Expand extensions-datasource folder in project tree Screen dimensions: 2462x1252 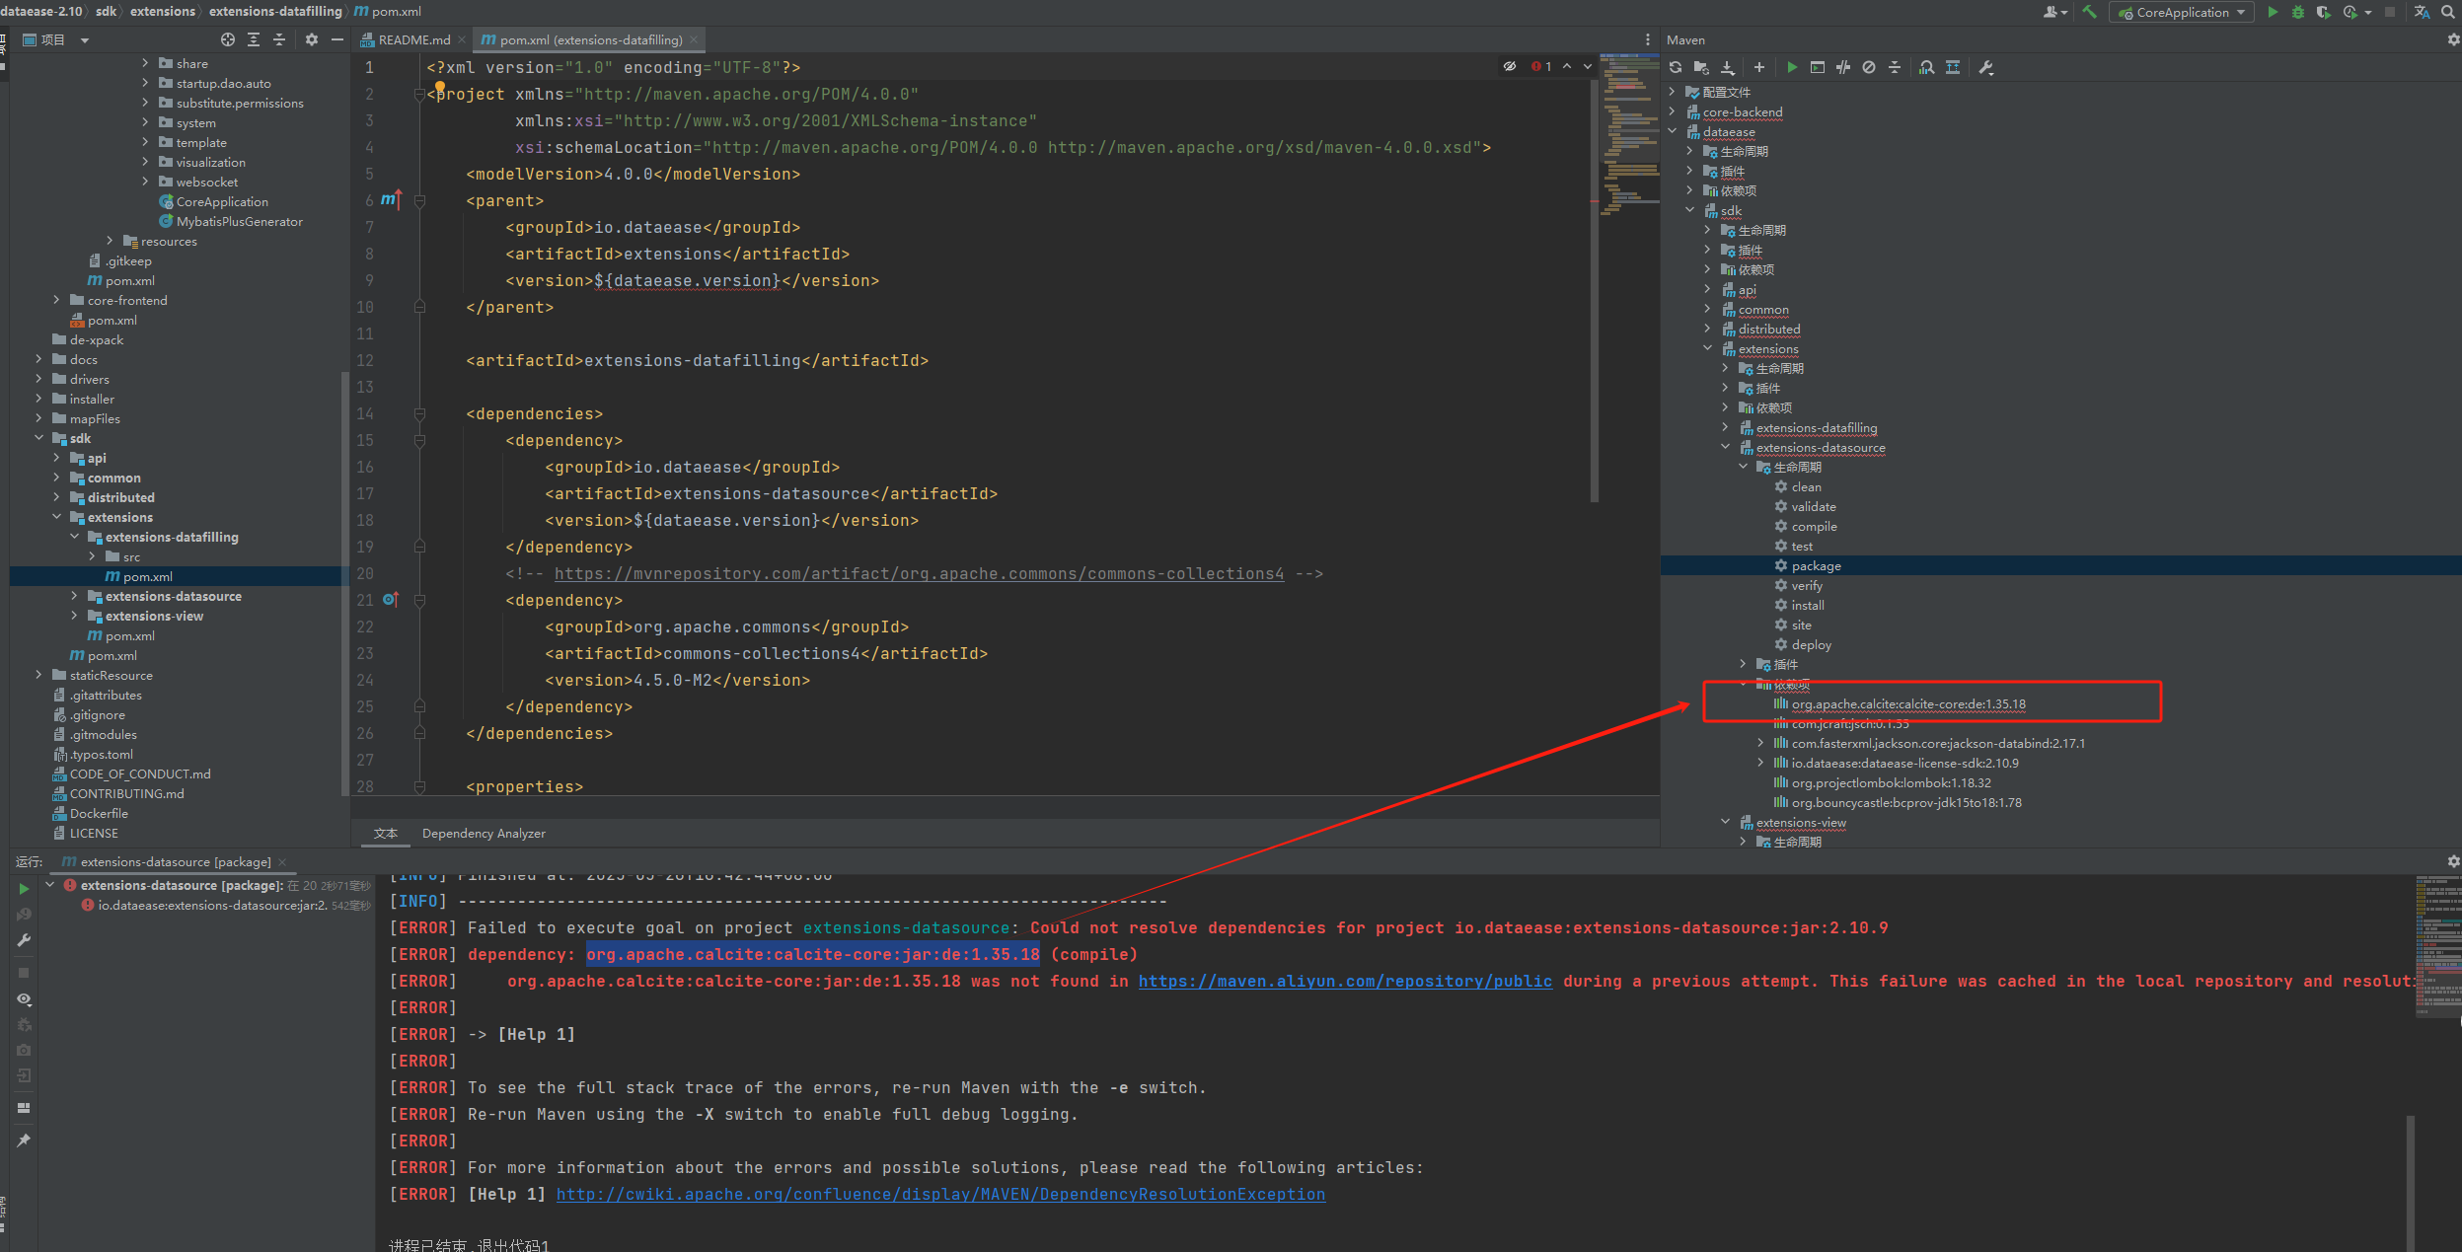[74, 596]
